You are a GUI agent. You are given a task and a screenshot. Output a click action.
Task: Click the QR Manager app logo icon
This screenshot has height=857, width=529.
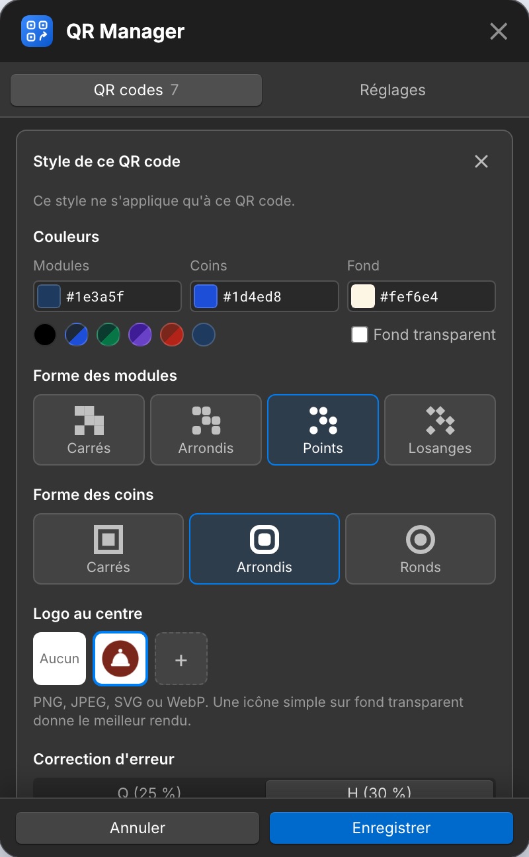coord(37,31)
